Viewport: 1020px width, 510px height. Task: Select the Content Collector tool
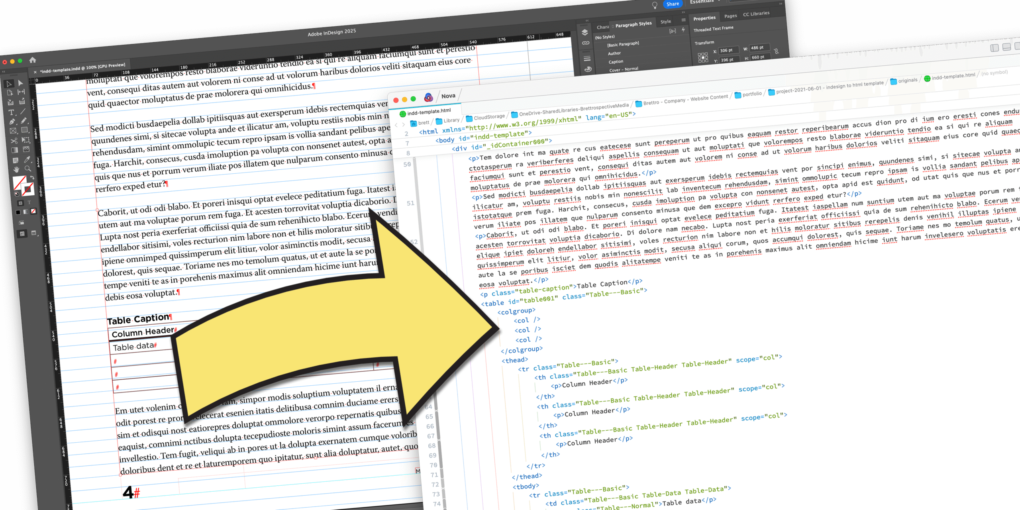(x=10, y=102)
